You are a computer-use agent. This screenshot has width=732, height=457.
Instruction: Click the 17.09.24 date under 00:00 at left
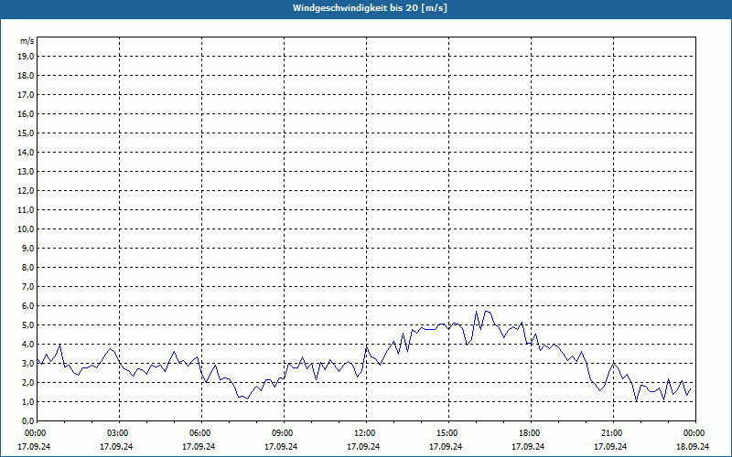click(36, 447)
